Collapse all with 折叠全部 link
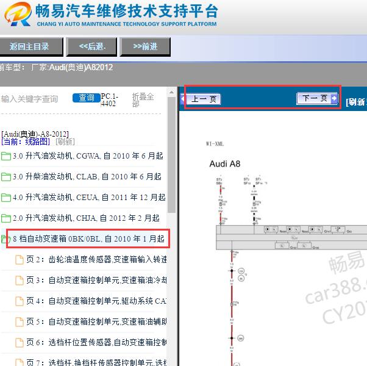The image size is (367, 366). [143, 100]
